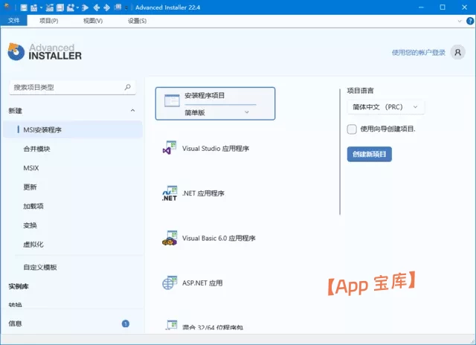Open the 项目(P) menu
Screen dimensions: 476x345
pyautogui.click(x=49, y=21)
